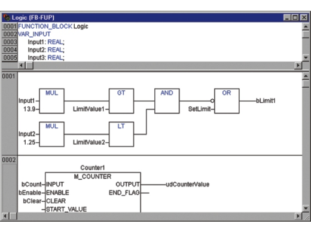The width and height of the screenshot is (311, 233).
Task: Click the bLimit1 output variable
Action: click(x=266, y=101)
